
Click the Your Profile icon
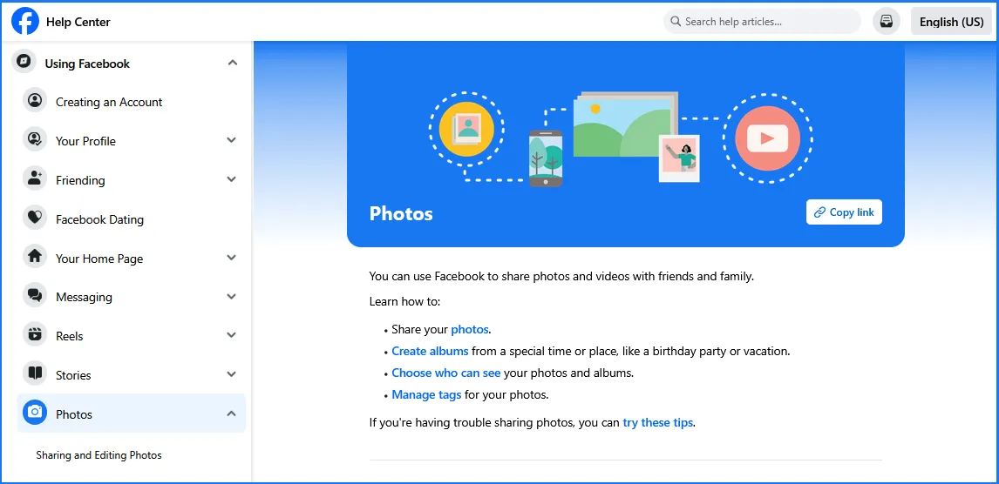[35, 140]
